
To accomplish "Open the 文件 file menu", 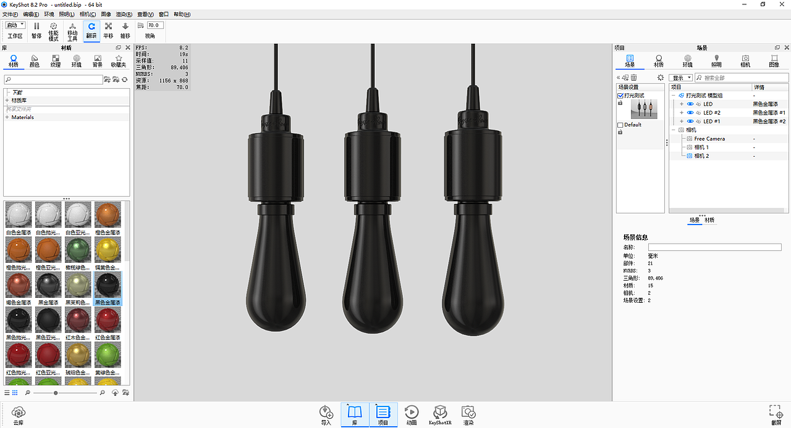I will coord(11,14).
